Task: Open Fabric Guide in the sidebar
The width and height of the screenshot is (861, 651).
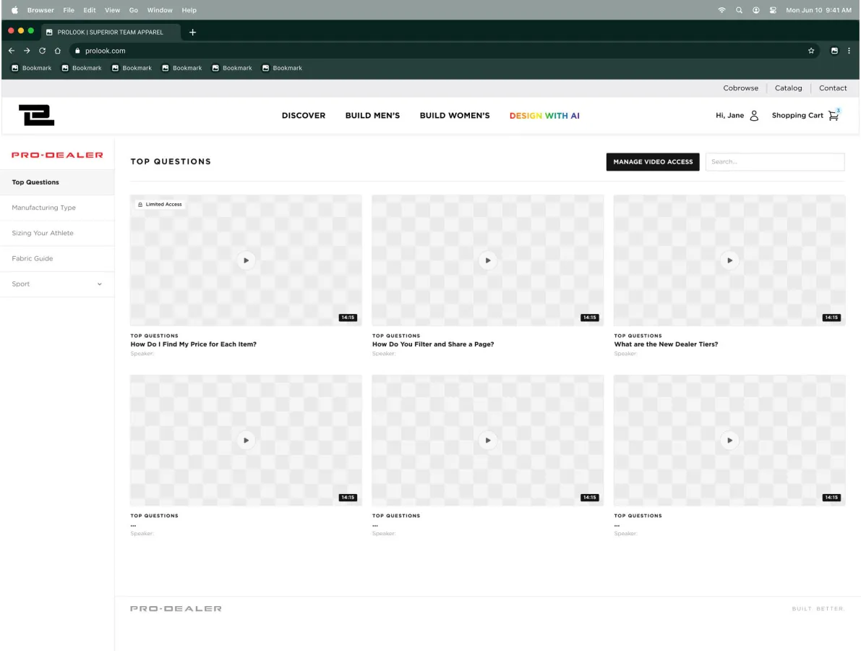Action: coord(57,258)
